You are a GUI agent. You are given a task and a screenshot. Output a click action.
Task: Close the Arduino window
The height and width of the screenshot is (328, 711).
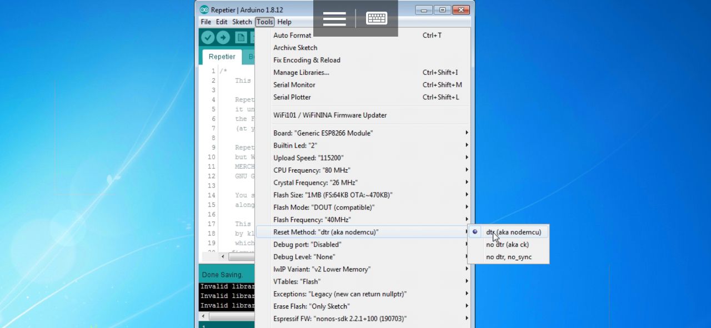coord(461,10)
